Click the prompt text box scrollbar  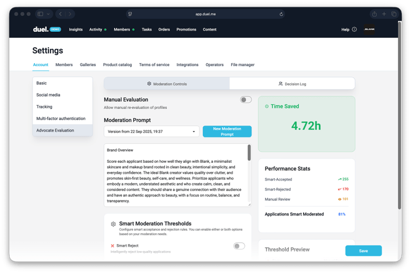(249, 153)
